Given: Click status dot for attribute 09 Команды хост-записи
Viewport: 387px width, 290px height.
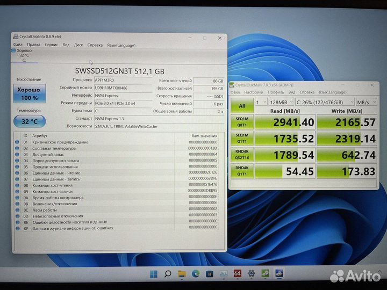Looking at the screenshot, I should tap(17, 191).
